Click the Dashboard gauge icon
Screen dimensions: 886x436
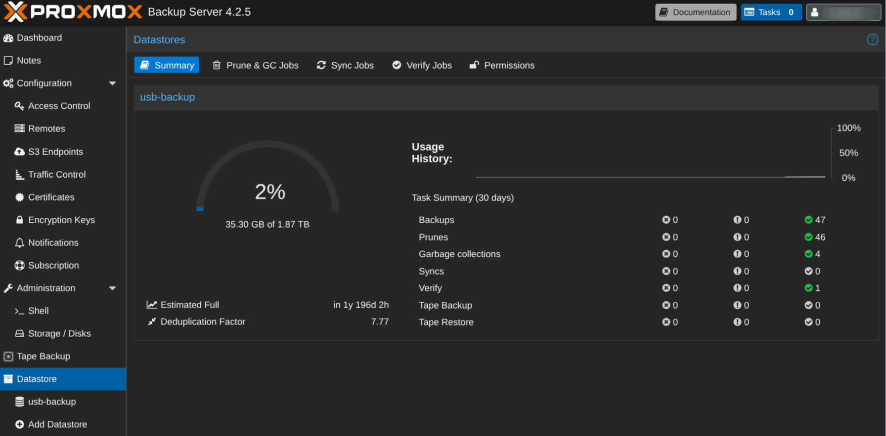point(8,38)
